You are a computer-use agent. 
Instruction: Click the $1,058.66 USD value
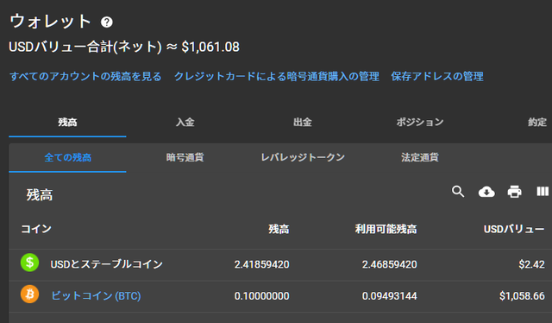click(522, 296)
